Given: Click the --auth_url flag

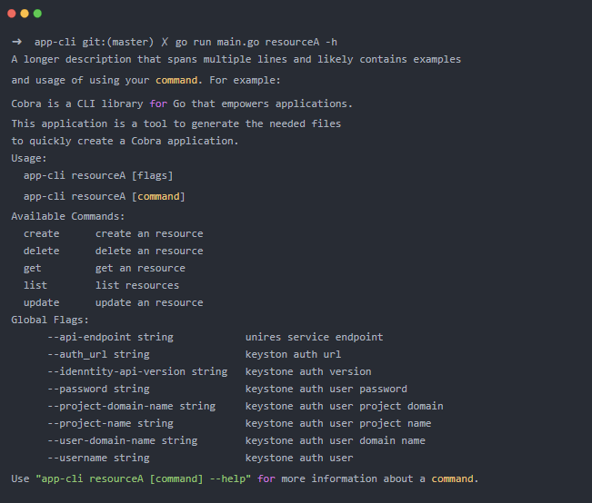Looking at the screenshot, I should [x=78, y=354].
